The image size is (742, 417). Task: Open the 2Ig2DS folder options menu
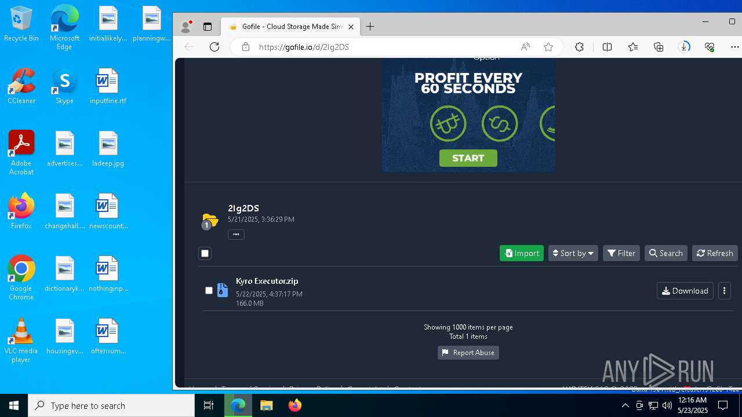[x=236, y=235]
